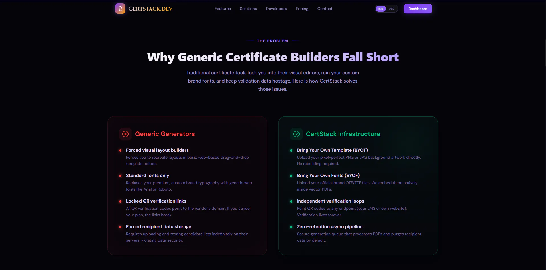Click 'THE PROBLEM' section label
This screenshot has width=546, height=270.
(272, 41)
